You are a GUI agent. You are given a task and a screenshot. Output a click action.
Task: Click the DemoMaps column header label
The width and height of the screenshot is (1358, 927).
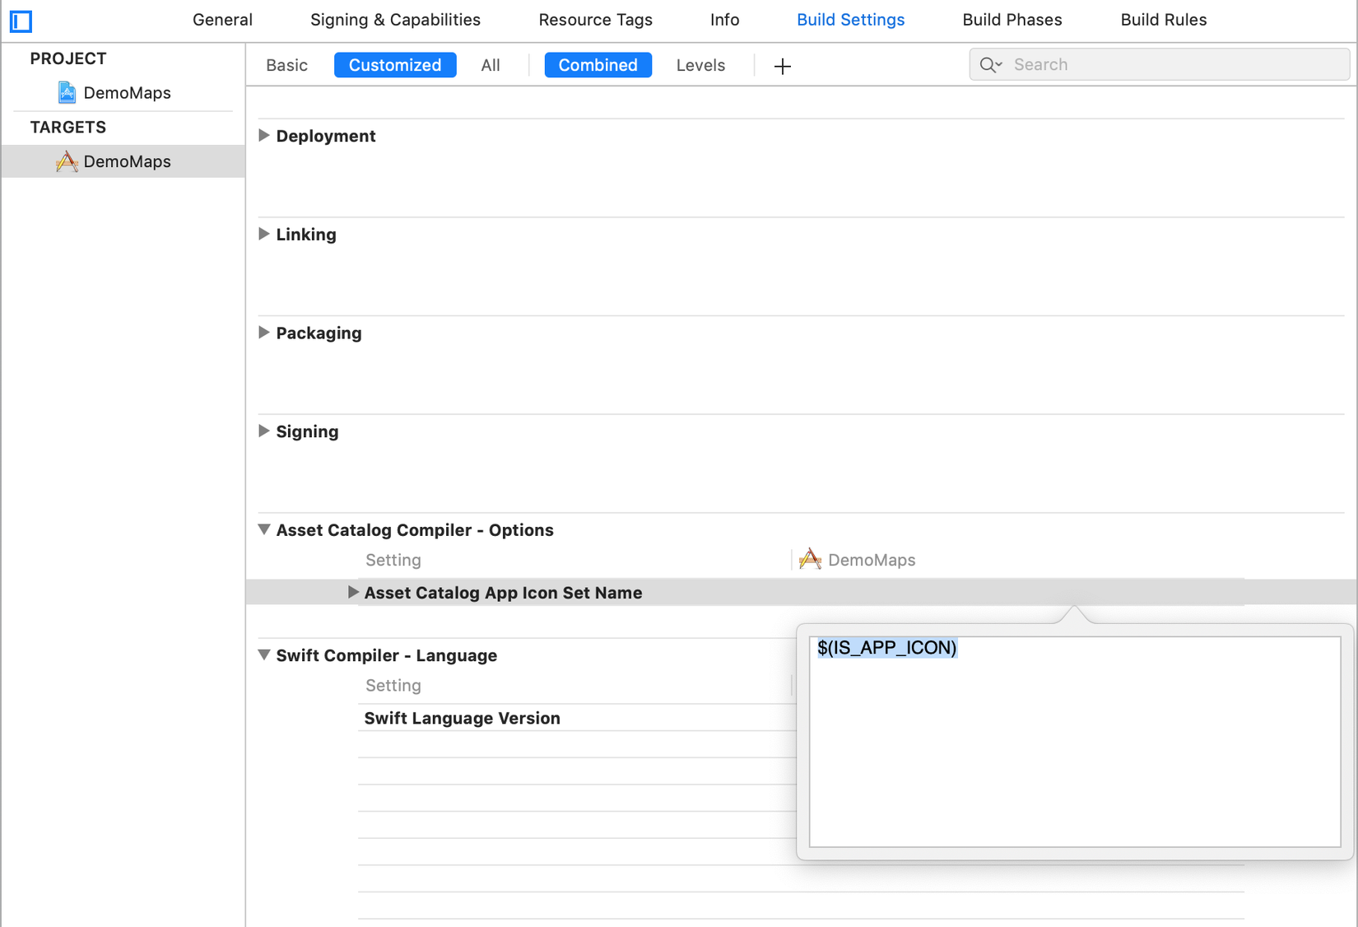(x=872, y=560)
